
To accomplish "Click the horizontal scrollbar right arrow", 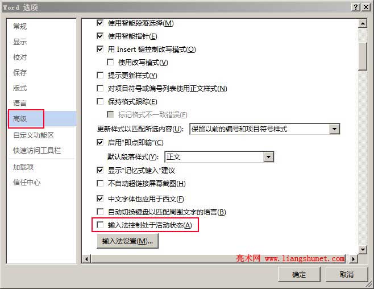I will pyautogui.click(x=354, y=259).
